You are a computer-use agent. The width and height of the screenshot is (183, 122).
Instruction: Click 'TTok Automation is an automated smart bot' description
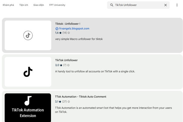coord(113,110)
